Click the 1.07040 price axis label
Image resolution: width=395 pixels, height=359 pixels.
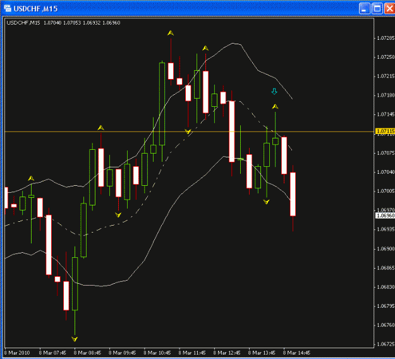click(x=386, y=172)
